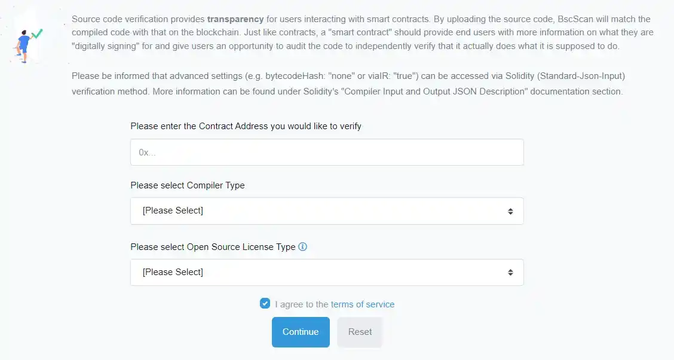Screen dimensions: 674x360
Task: Click the "Please select Compiler Type" label
Action: pyautogui.click(x=188, y=185)
